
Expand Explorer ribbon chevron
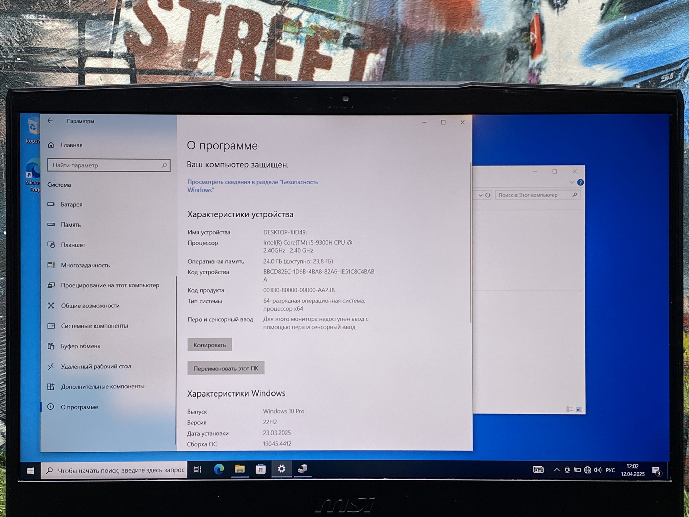point(571,182)
